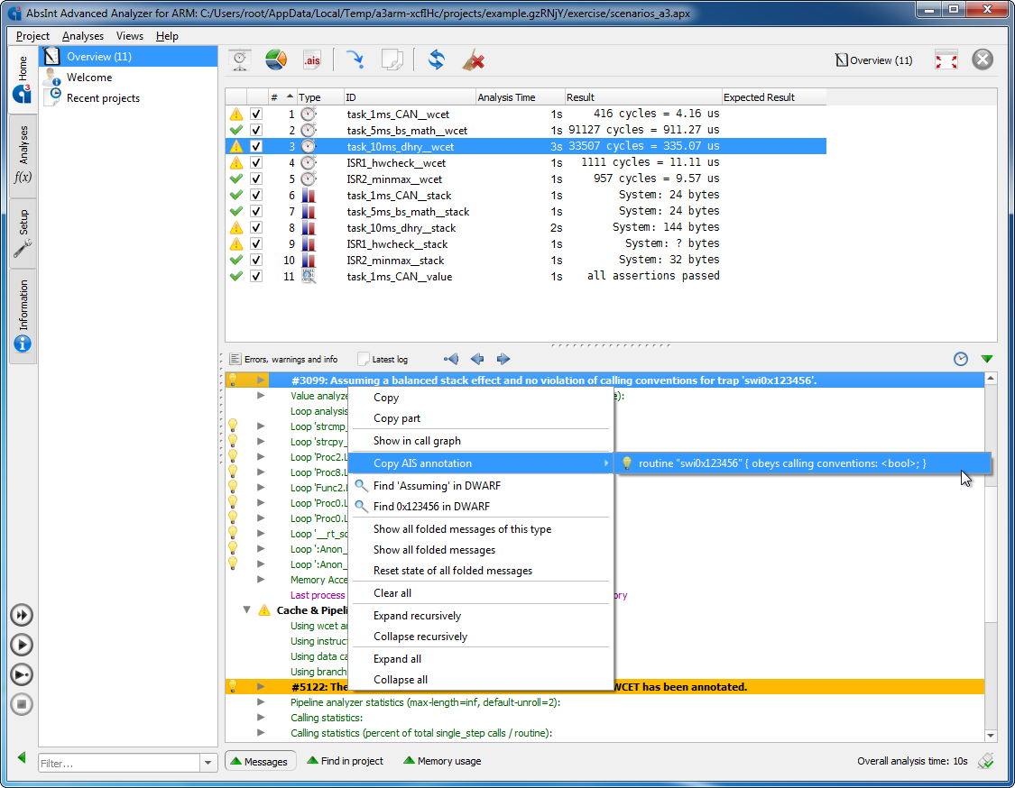Go to next message blue arrow

coord(503,359)
